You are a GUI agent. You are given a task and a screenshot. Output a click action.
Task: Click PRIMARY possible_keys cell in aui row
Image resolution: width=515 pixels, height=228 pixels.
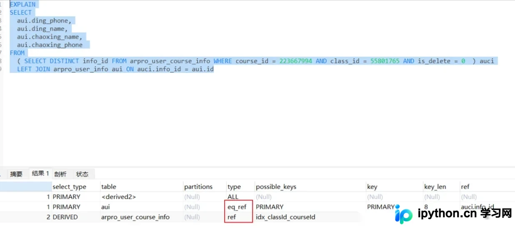click(x=270, y=207)
